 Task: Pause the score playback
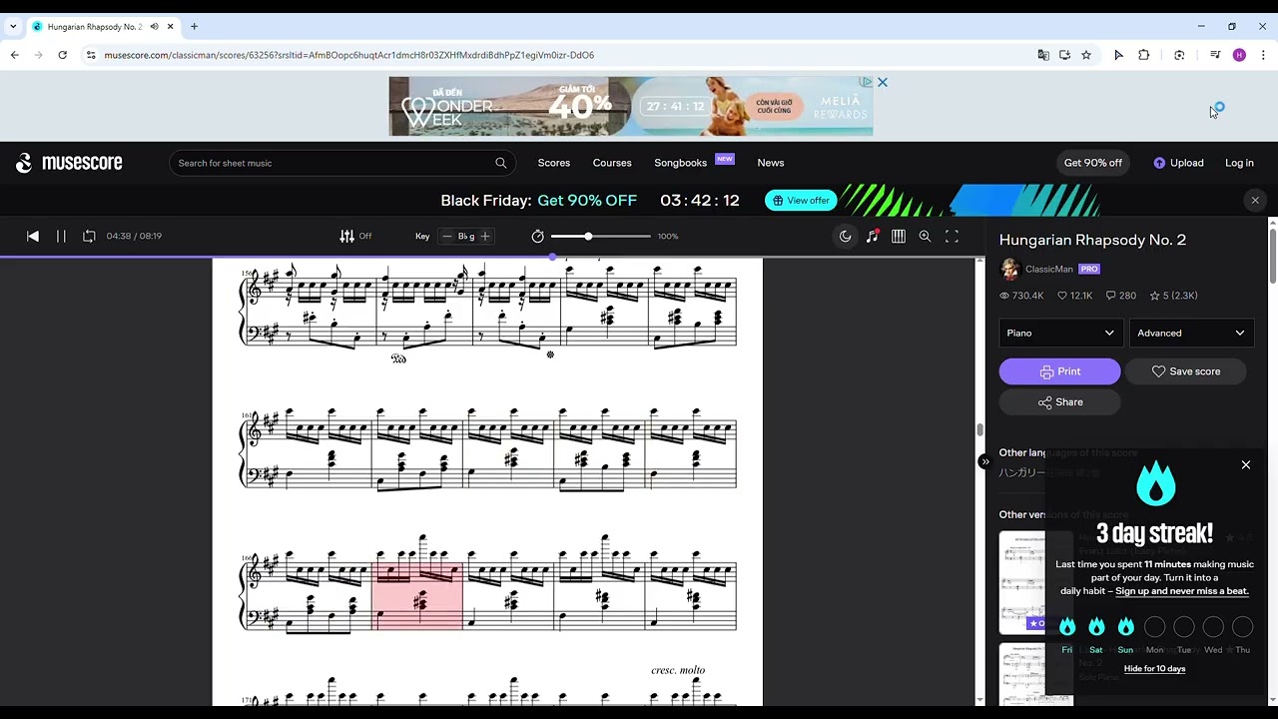click(x=61, y=236)
